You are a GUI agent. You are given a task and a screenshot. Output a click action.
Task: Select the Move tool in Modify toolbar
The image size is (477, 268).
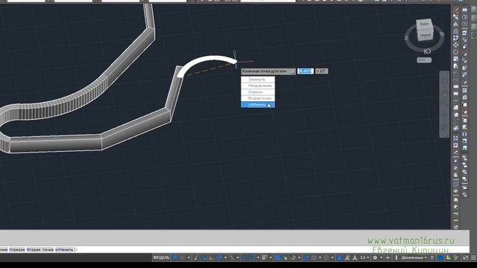[455, 45]
